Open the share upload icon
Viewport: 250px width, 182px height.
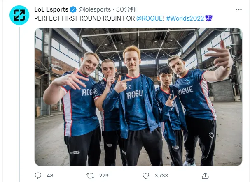point(205,176)
